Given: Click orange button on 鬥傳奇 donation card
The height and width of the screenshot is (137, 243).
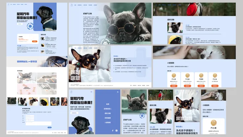Looking at the screenshot, I should pyautogui.click(x=201, y=86).
